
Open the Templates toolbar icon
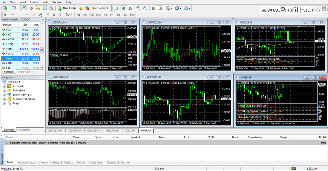point(186,8)
